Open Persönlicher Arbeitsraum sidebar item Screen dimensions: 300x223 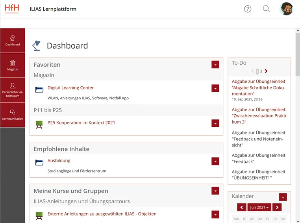[13, 90]
